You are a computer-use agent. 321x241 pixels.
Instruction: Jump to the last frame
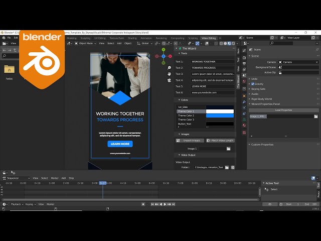174,204
